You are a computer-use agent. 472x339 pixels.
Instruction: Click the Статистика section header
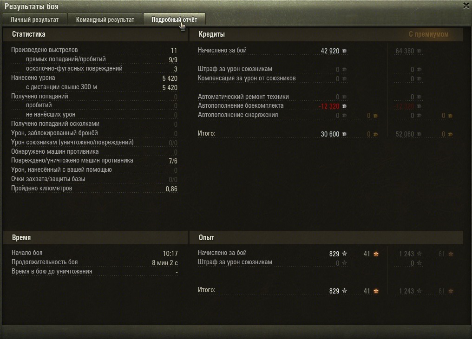(29, 34)
